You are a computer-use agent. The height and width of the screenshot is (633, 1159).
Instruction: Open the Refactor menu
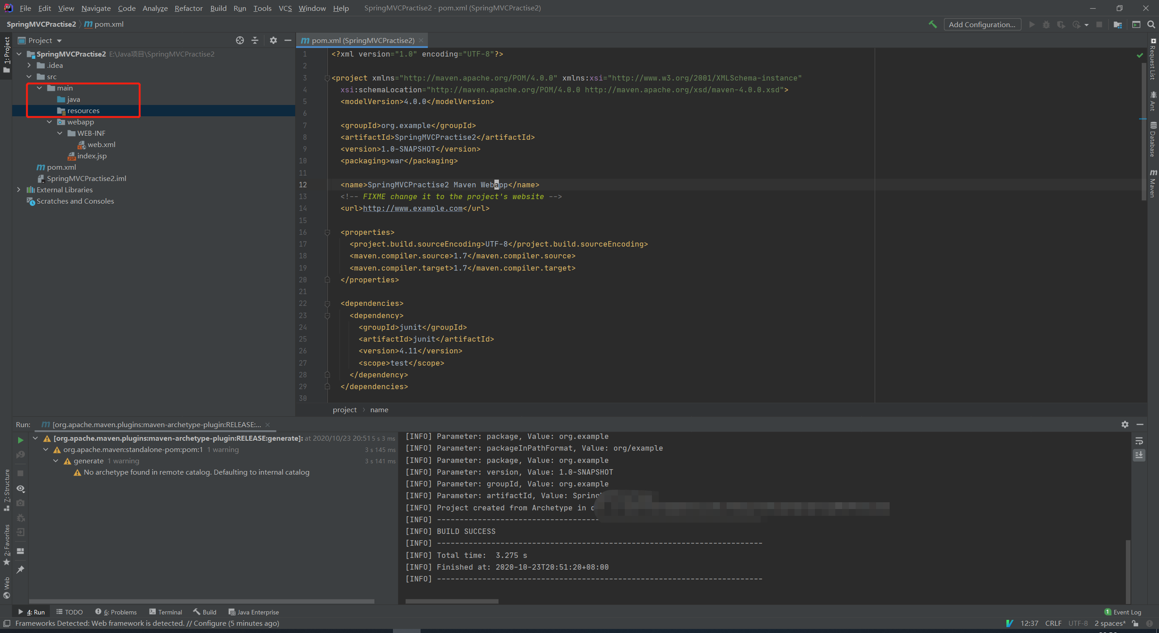pos(188,8)
